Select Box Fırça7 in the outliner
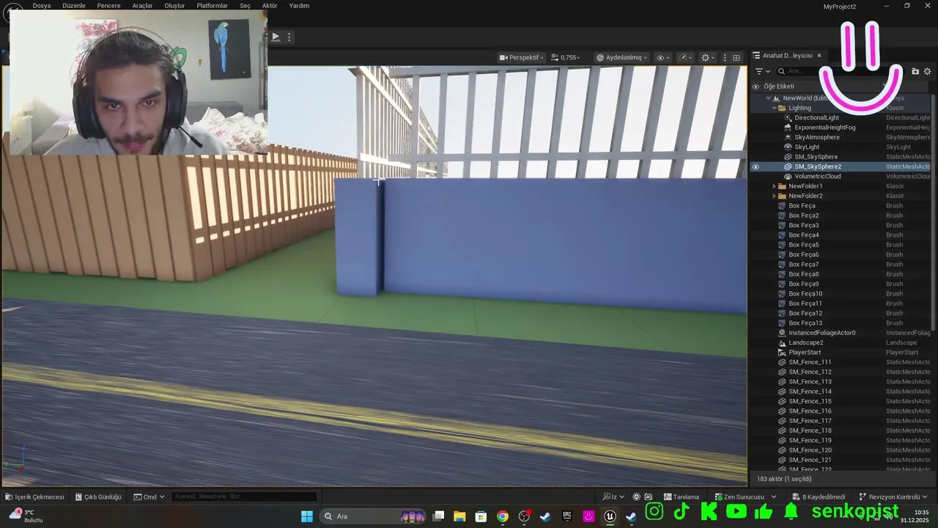938x528 pixels. click(803, 264)
